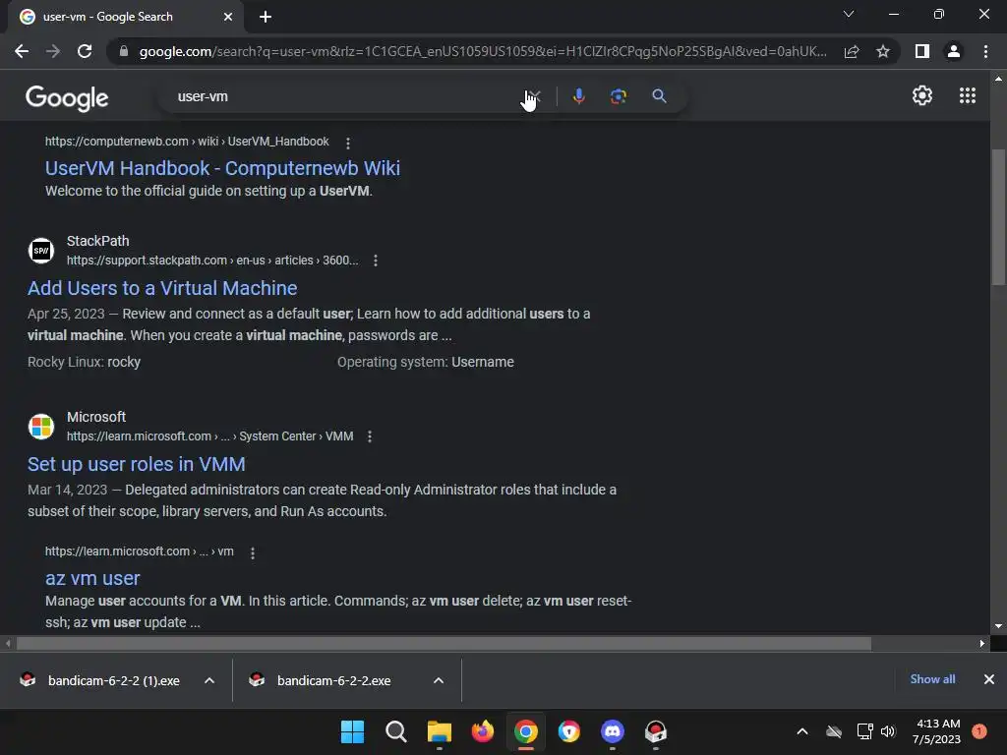Open Google quick settings gear
Viewport: 1007px width, 755px height.
click(x=922, y=95)
